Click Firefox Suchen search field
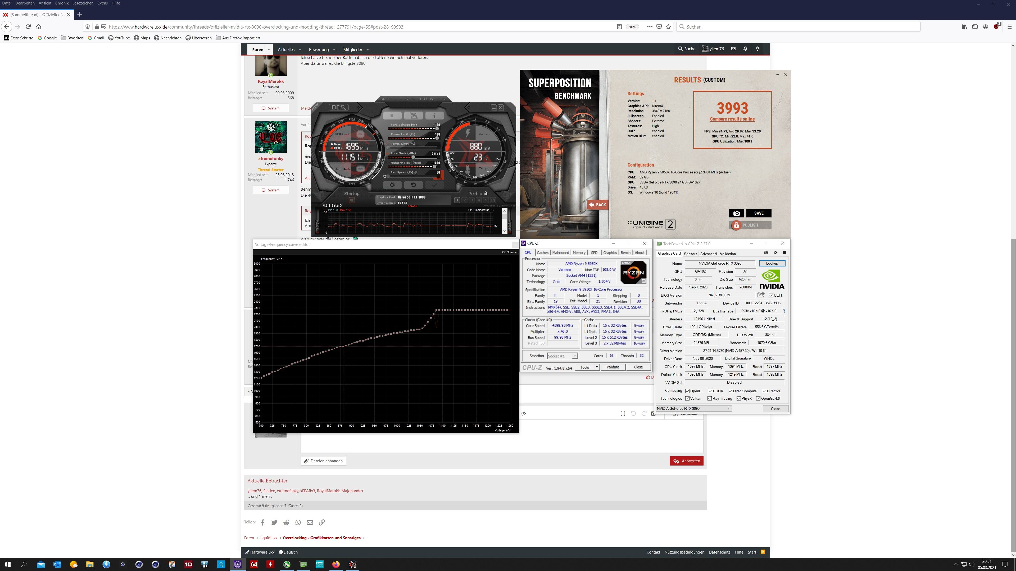1016x571 pixels. point(799,27)
